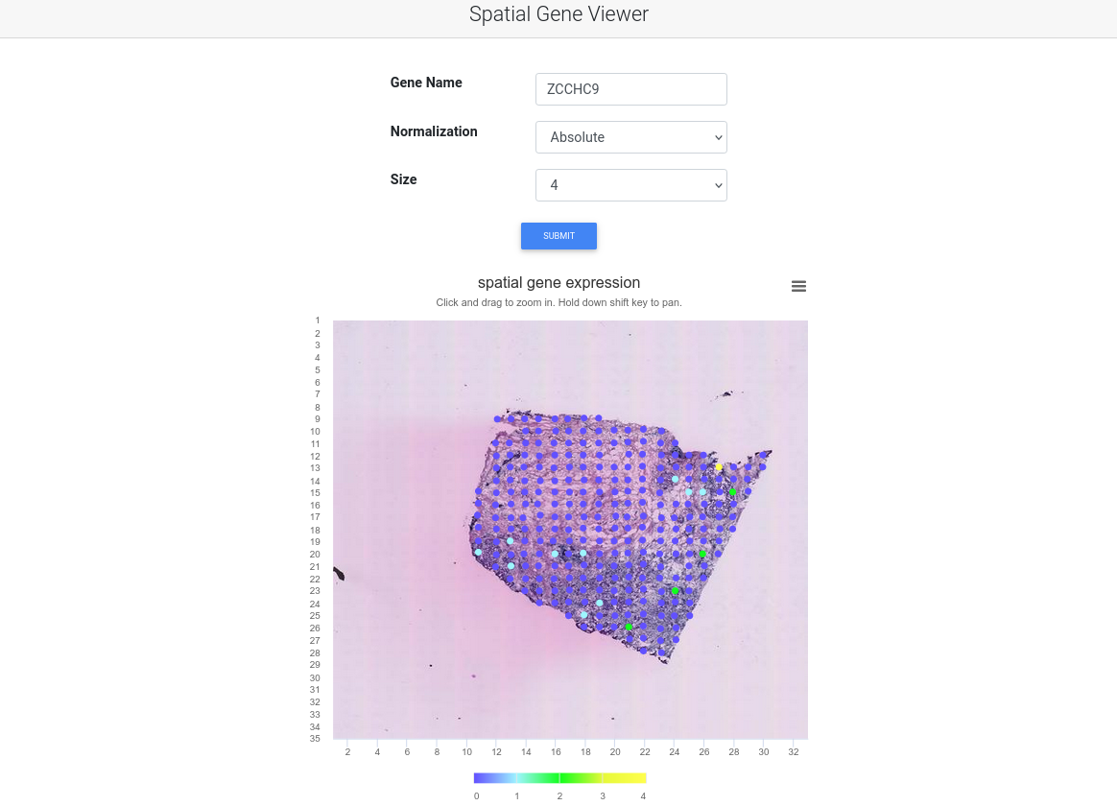Click the green middle of the color scale
This screenshot has height=806, width=1117.
pyautogui.click(x=560, y=778)
